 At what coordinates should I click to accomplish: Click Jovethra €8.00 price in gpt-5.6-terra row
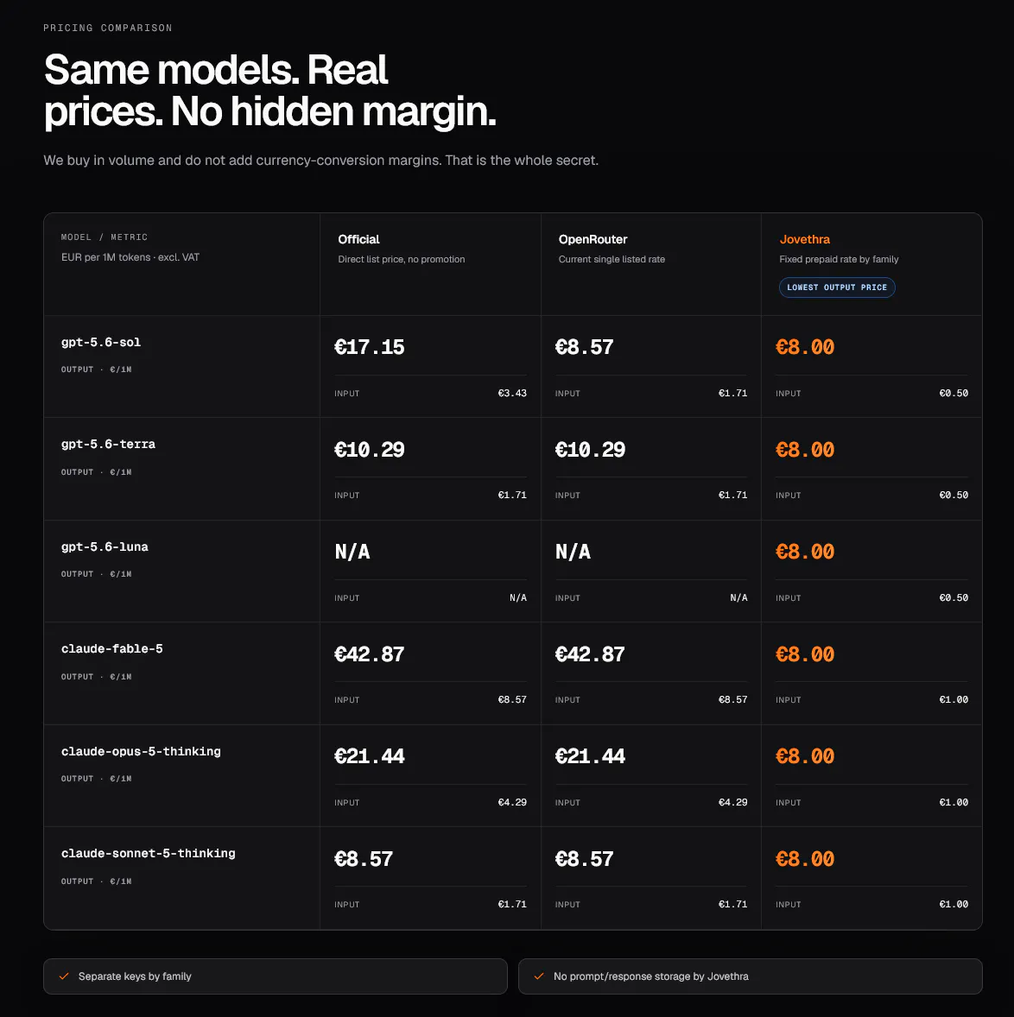pyautogui.click(x=804, y=450)
